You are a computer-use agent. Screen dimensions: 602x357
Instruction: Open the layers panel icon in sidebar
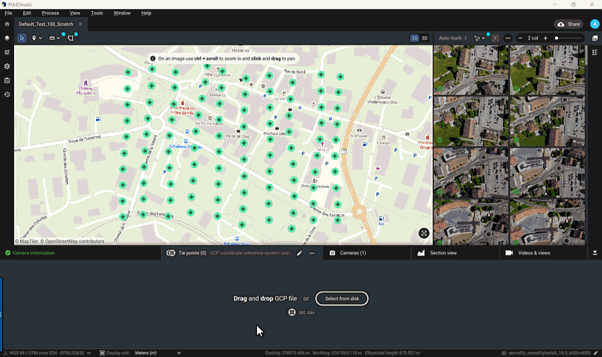[7, 38]
